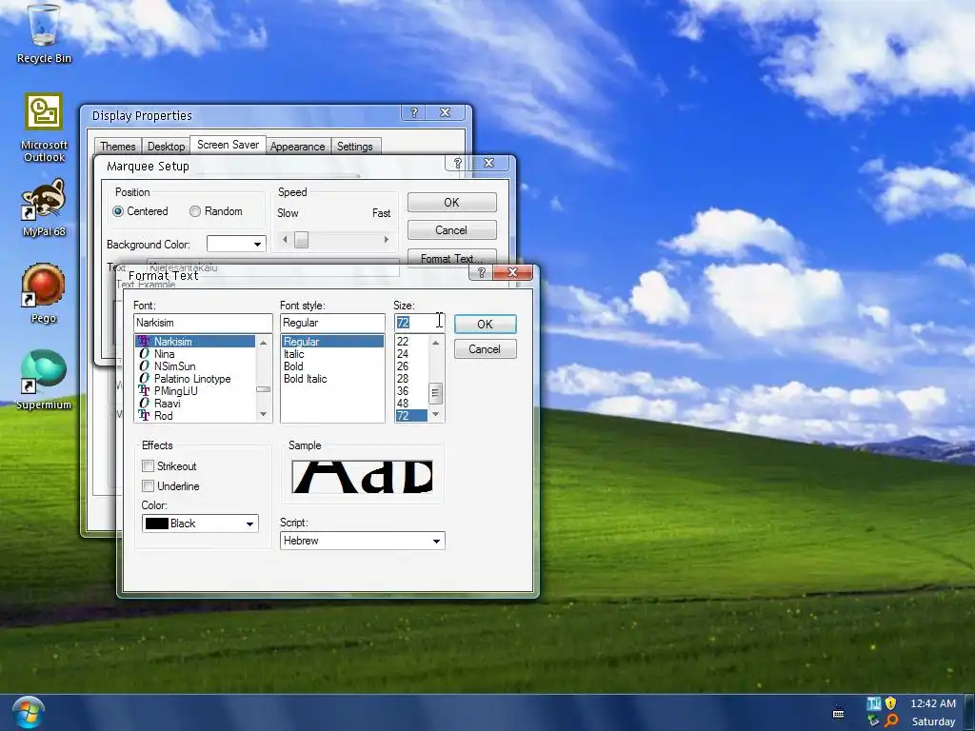The image size is (975, 731).
Task: Click the font list scroll down arrow
Action: click(x=263, y=415)
